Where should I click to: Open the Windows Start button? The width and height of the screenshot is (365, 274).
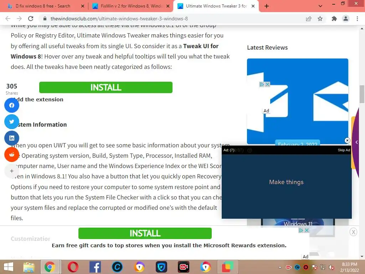[9, 267]
